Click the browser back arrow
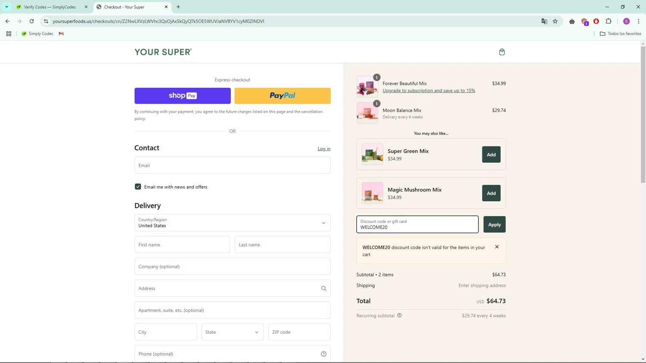Screen dimensions: 646x363 point(7,21)
